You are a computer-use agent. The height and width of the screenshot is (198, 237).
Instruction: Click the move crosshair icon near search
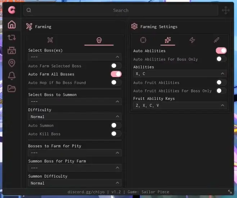tap(226, 10)
